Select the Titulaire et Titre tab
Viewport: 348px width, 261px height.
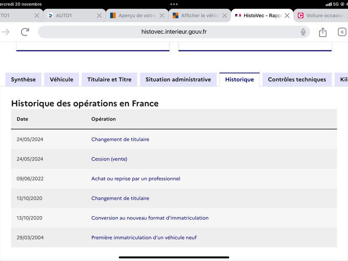[x=110, y=80]
